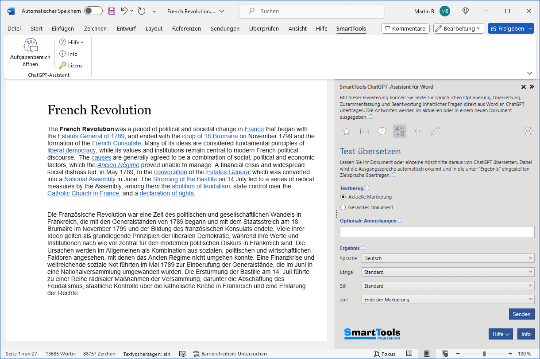Open the Sprache dropdown set to Deutsch
The height and width of the screenshot is (359, 540).
point(447,258)
